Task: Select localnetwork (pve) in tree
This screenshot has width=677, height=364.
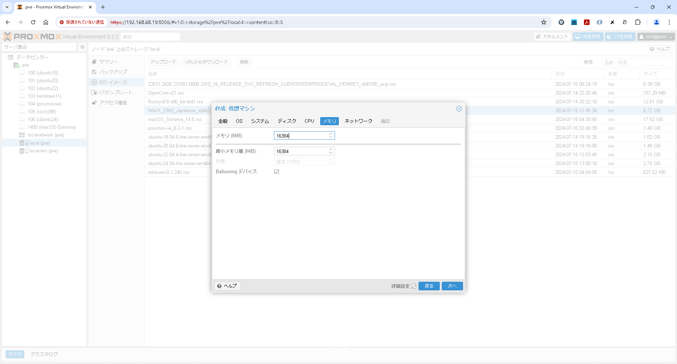Action: 46,135
